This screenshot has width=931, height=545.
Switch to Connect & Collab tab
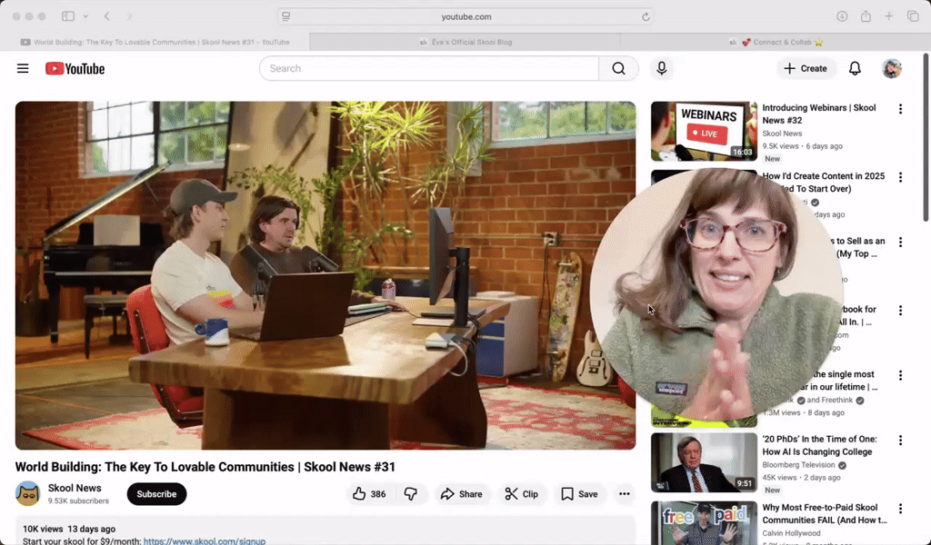coord(776,42)
